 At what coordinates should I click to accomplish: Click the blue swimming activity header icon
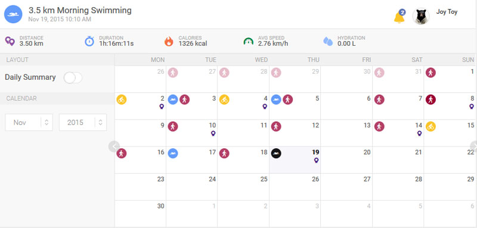click(x=13, y=14)
